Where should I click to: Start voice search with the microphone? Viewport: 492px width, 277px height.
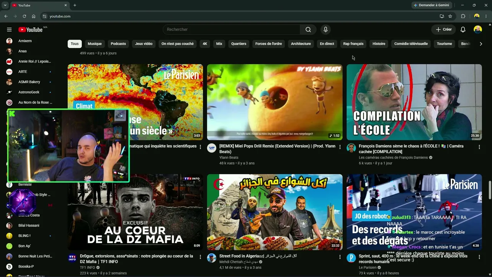pyautogui.click(x=326, y=30)
